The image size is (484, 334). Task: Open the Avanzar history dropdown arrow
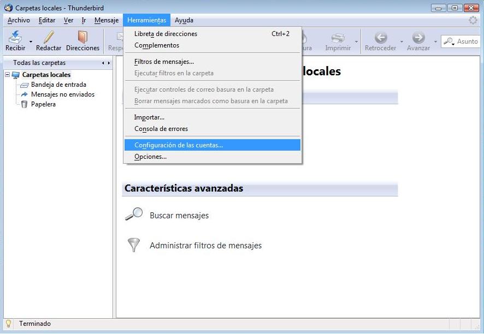pyautogui.click(x=435, y=41)
